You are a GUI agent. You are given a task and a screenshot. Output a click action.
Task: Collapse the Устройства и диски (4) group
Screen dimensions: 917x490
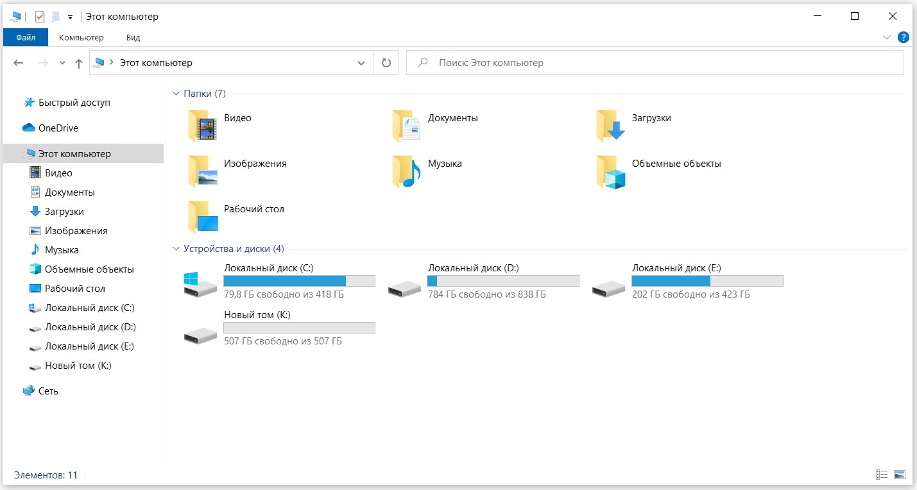(x=176, y=249)
